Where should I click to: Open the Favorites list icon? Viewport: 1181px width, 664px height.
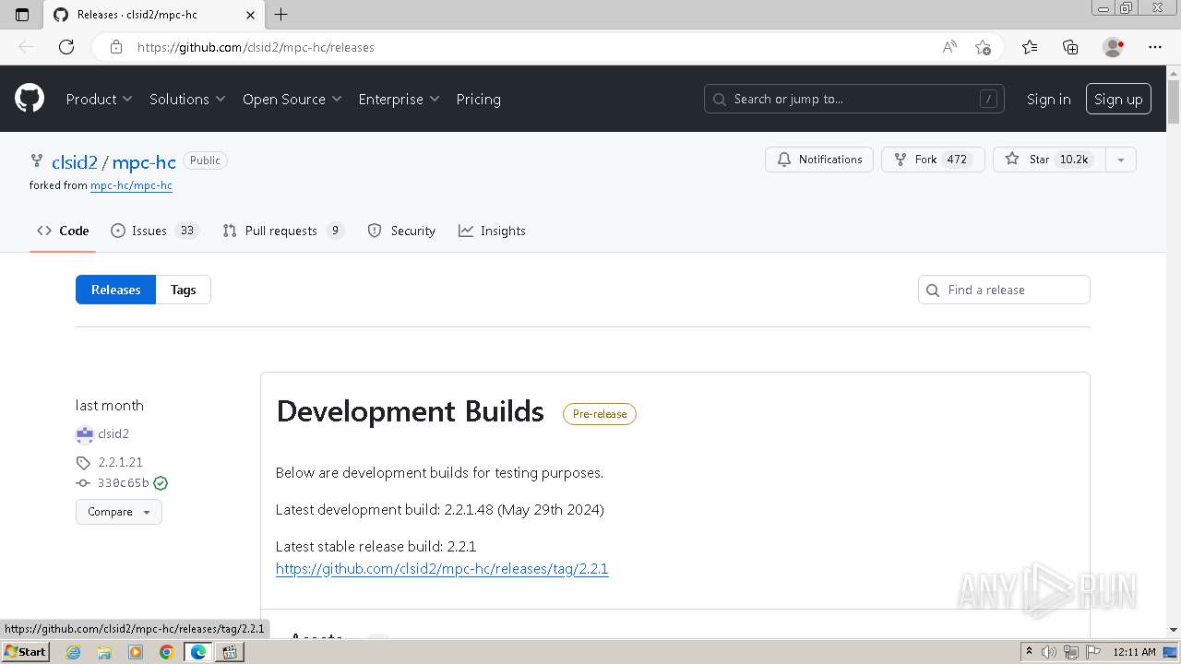pyautogui.click(x=1030, y=47)
